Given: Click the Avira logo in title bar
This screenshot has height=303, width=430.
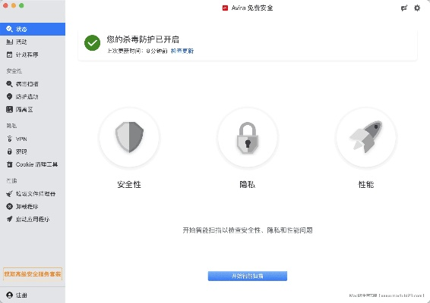Looking at the screenshot, I should click(225, 8).
